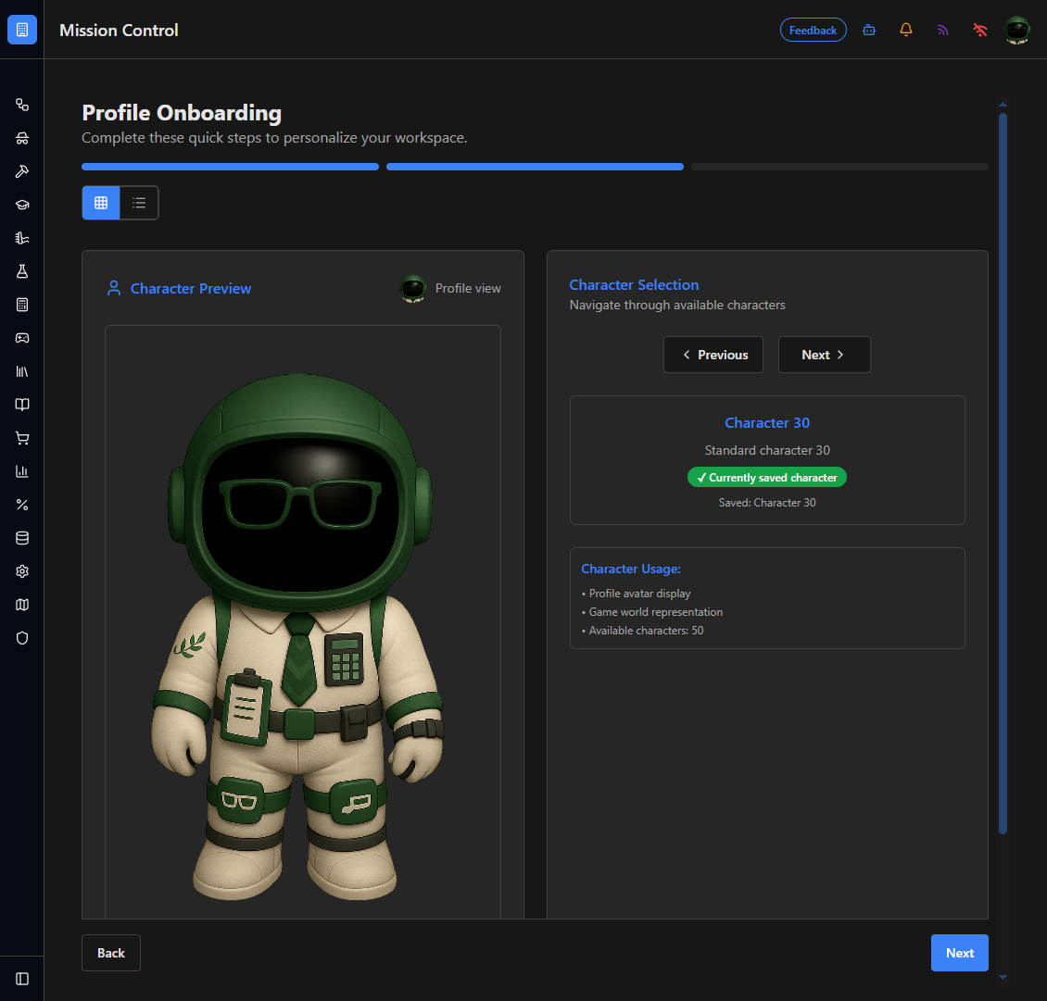Screen dimensions: 1047x1001
Task: Open the workflow nodes sidebar icon
Action: 22,105
